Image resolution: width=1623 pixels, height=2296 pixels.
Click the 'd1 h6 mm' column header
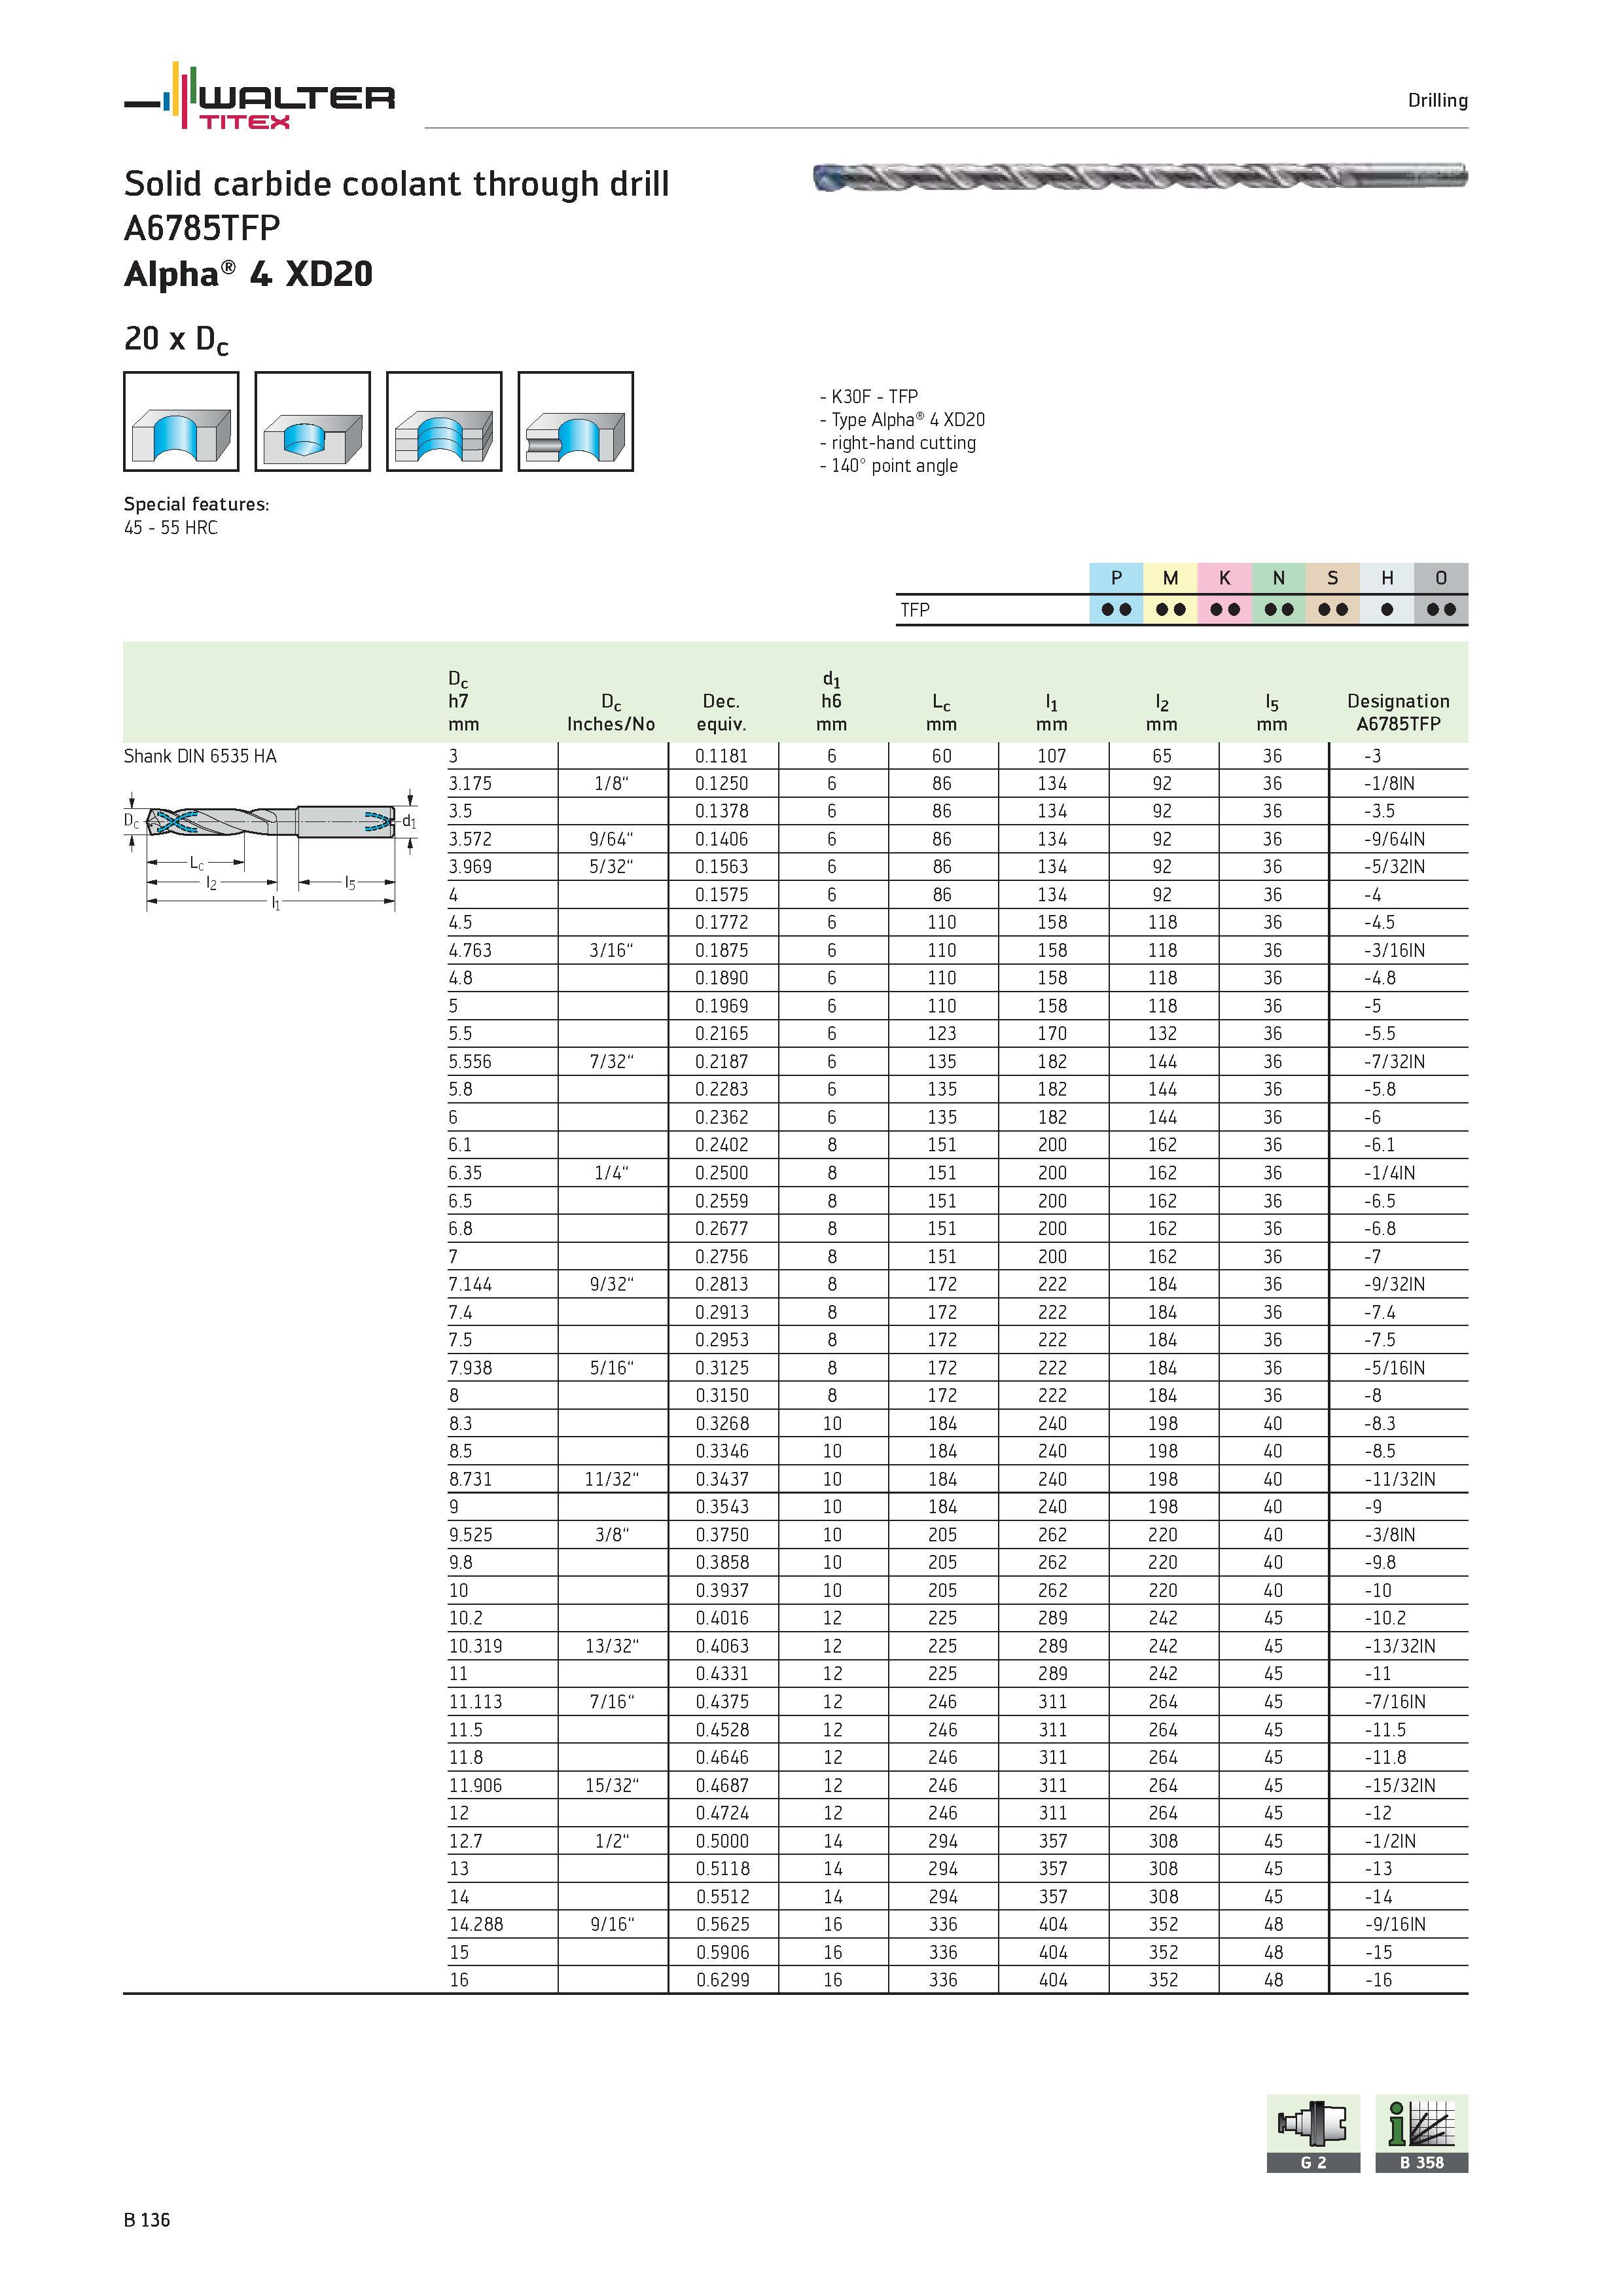coord(831,702)
